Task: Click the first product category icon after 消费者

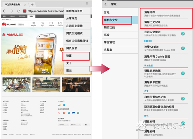Action: [x=34, y=24]
